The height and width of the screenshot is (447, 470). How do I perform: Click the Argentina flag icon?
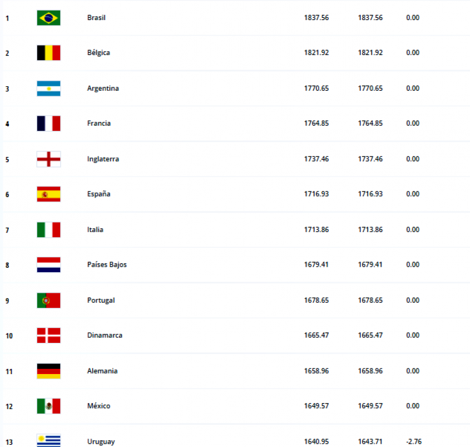48,89
